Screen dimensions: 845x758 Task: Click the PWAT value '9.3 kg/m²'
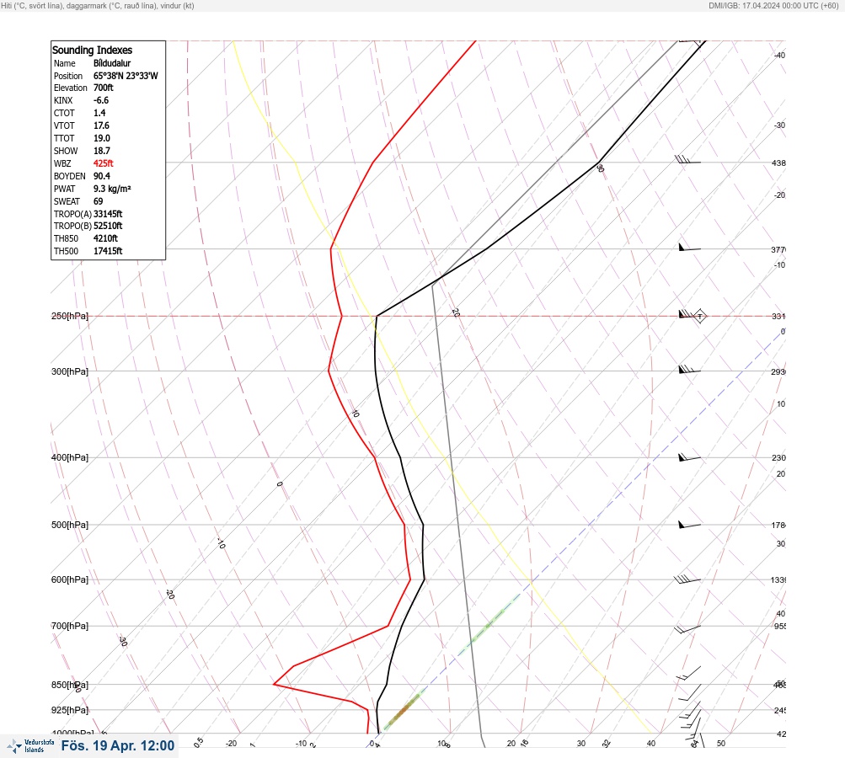pyautogui.click(x=112, y=189)
